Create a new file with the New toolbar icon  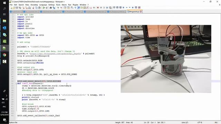[11, 8]
